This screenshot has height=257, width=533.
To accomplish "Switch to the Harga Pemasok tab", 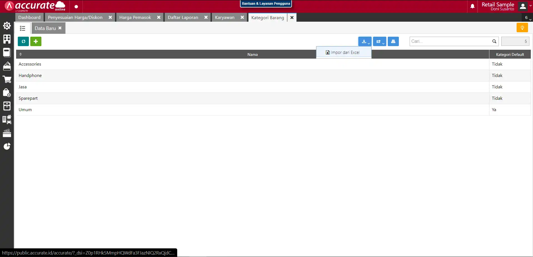I will (x=135, y=18).
